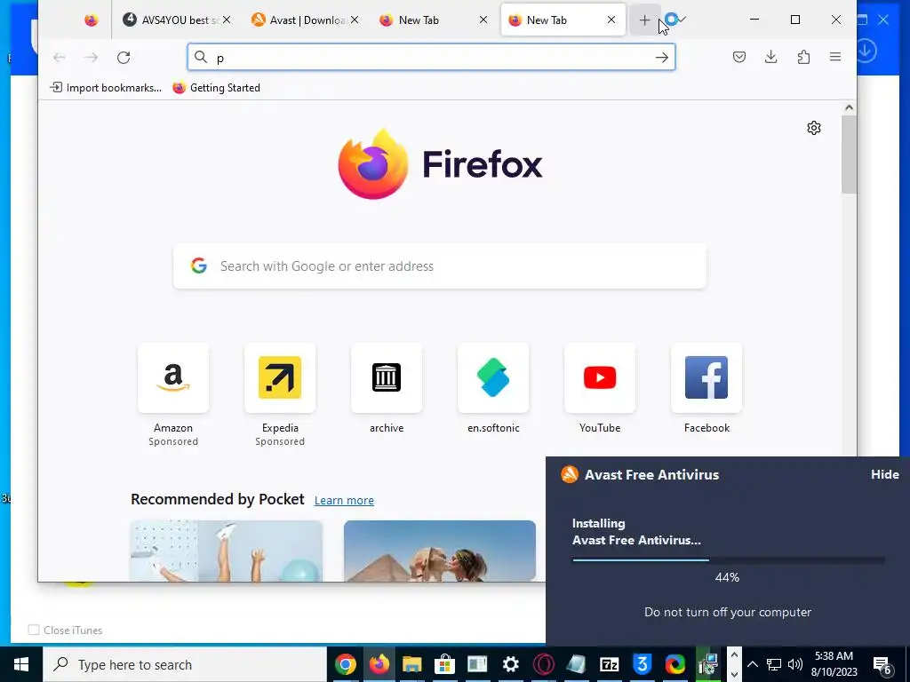Open the Pocket story with pyramids thumbnail
This screenshot has height=682, width=910.
(x=440, y=551)
